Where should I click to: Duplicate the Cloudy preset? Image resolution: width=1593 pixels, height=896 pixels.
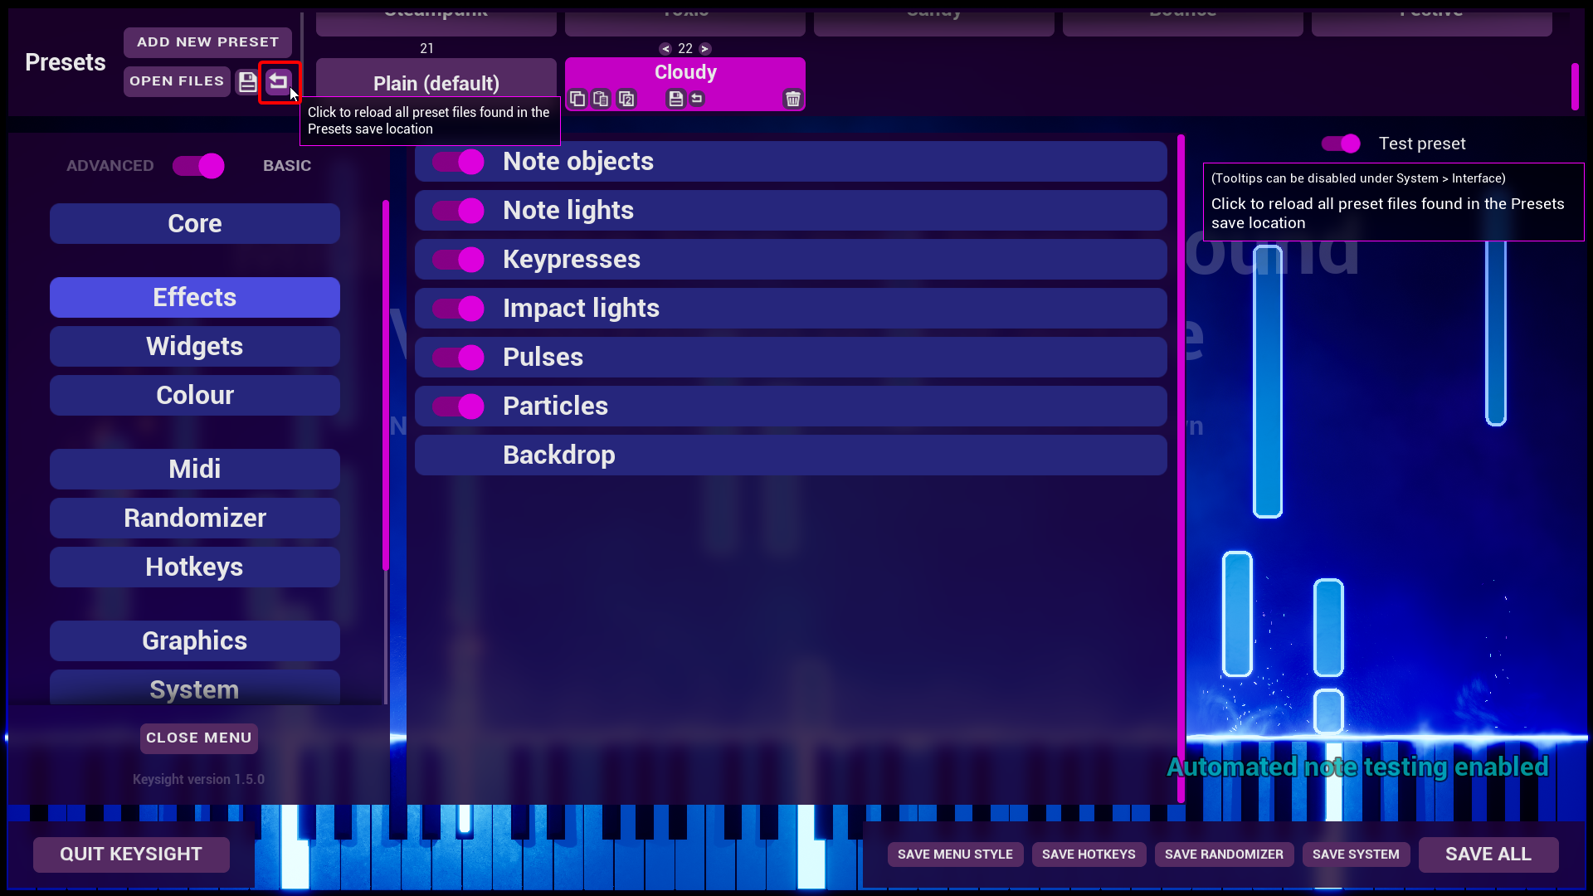626,99
